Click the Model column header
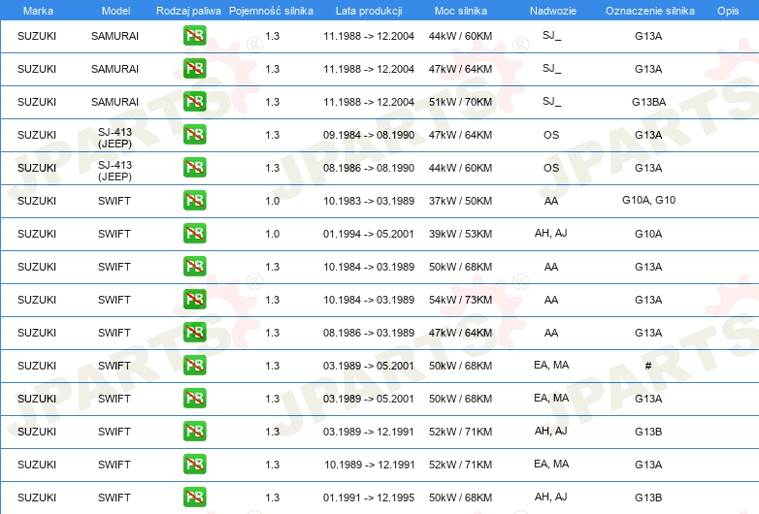759x514 pixels. click(x=115, y=11)
